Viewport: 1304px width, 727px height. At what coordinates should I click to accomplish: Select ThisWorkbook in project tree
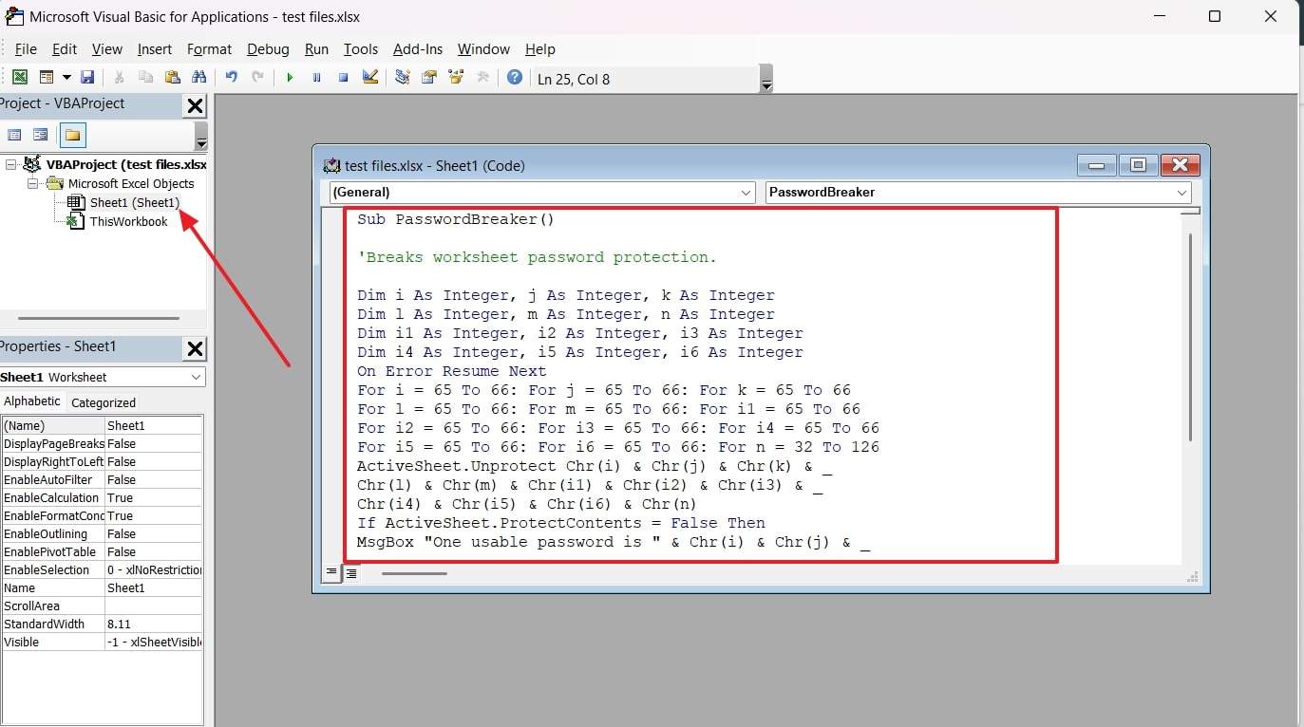pos(128,221)
